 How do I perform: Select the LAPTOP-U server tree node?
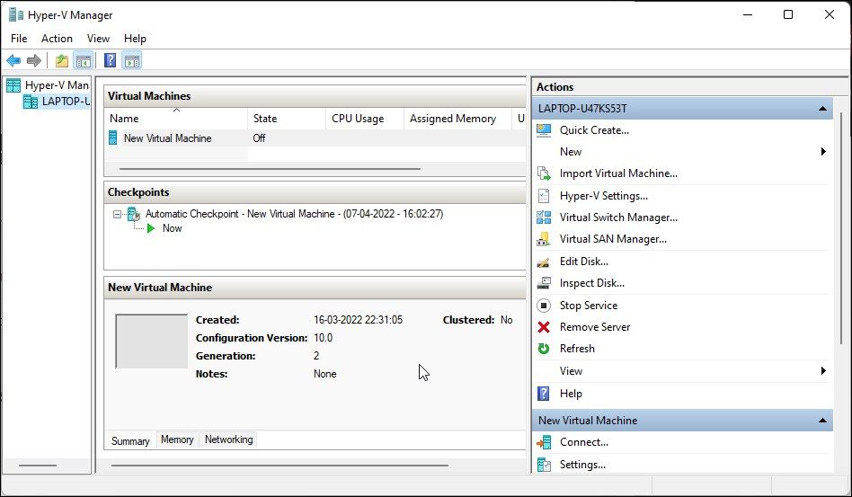pos(57,102)
